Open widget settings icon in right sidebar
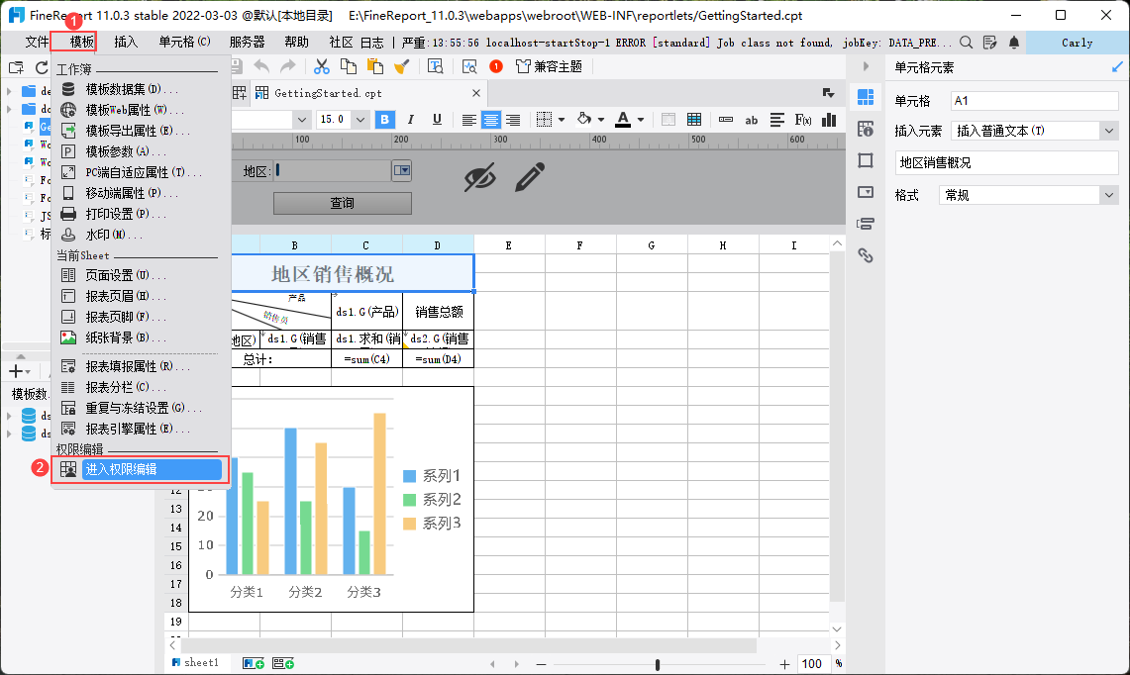 point(866,192)
